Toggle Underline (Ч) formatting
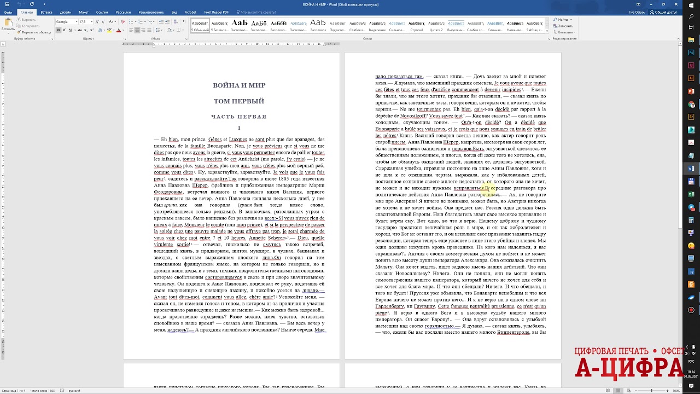Image resolution: width=700 pixels, height=394 pixels. 70,30
